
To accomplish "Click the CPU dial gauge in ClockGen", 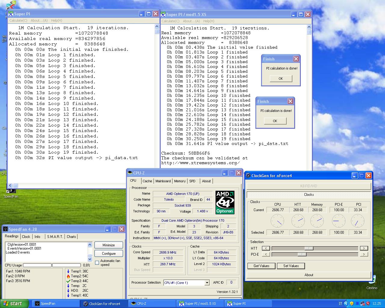I will click(x=277, y=221).
